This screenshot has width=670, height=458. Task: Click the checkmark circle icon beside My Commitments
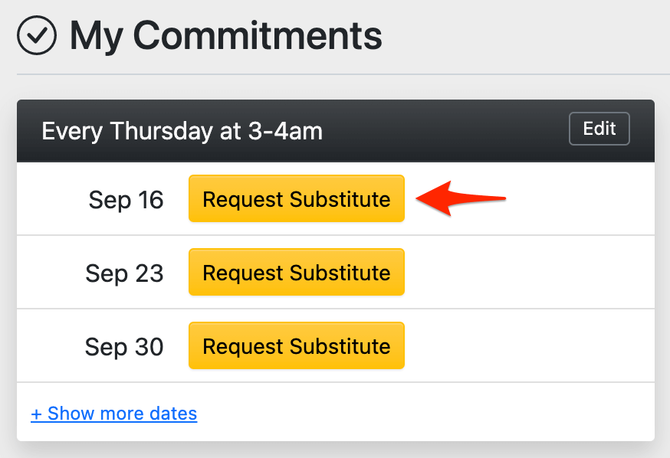point(36,34)
